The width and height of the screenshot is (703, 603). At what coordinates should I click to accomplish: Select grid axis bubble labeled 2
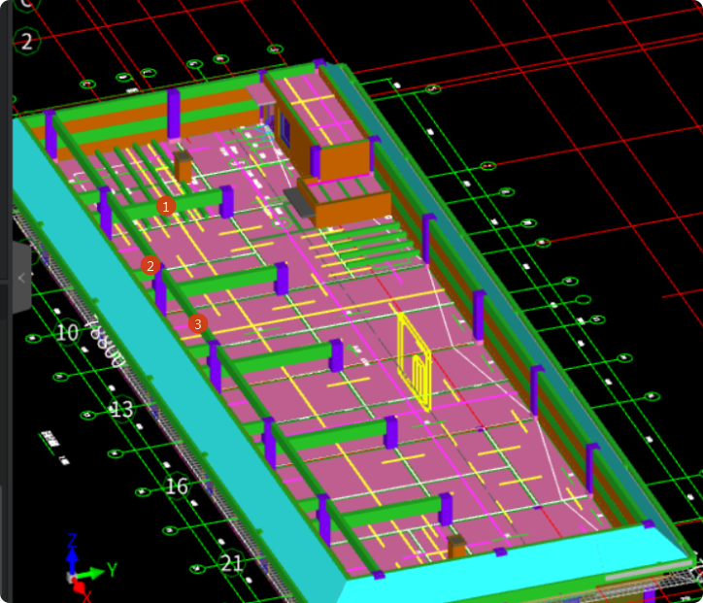[26, 41]
